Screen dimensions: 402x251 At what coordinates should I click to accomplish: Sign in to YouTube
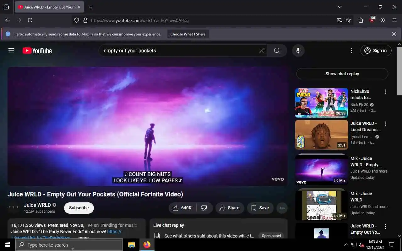click(376, 51)
